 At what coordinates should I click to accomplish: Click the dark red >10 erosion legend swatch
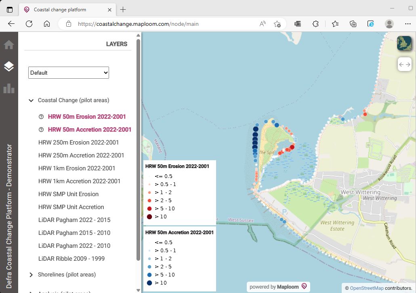(151, 216)
